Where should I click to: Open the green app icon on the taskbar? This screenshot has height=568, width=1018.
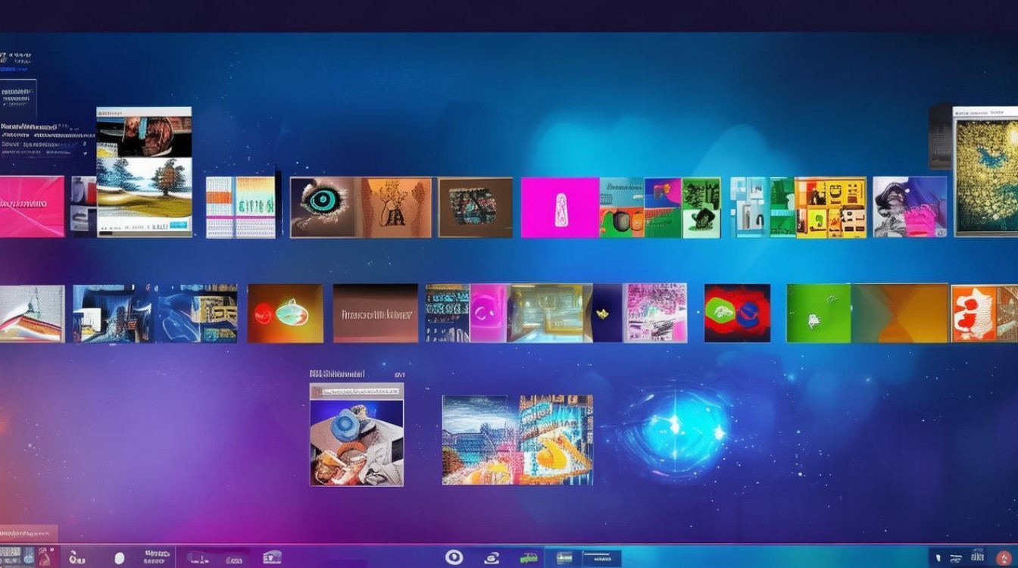tap(529, 558)
